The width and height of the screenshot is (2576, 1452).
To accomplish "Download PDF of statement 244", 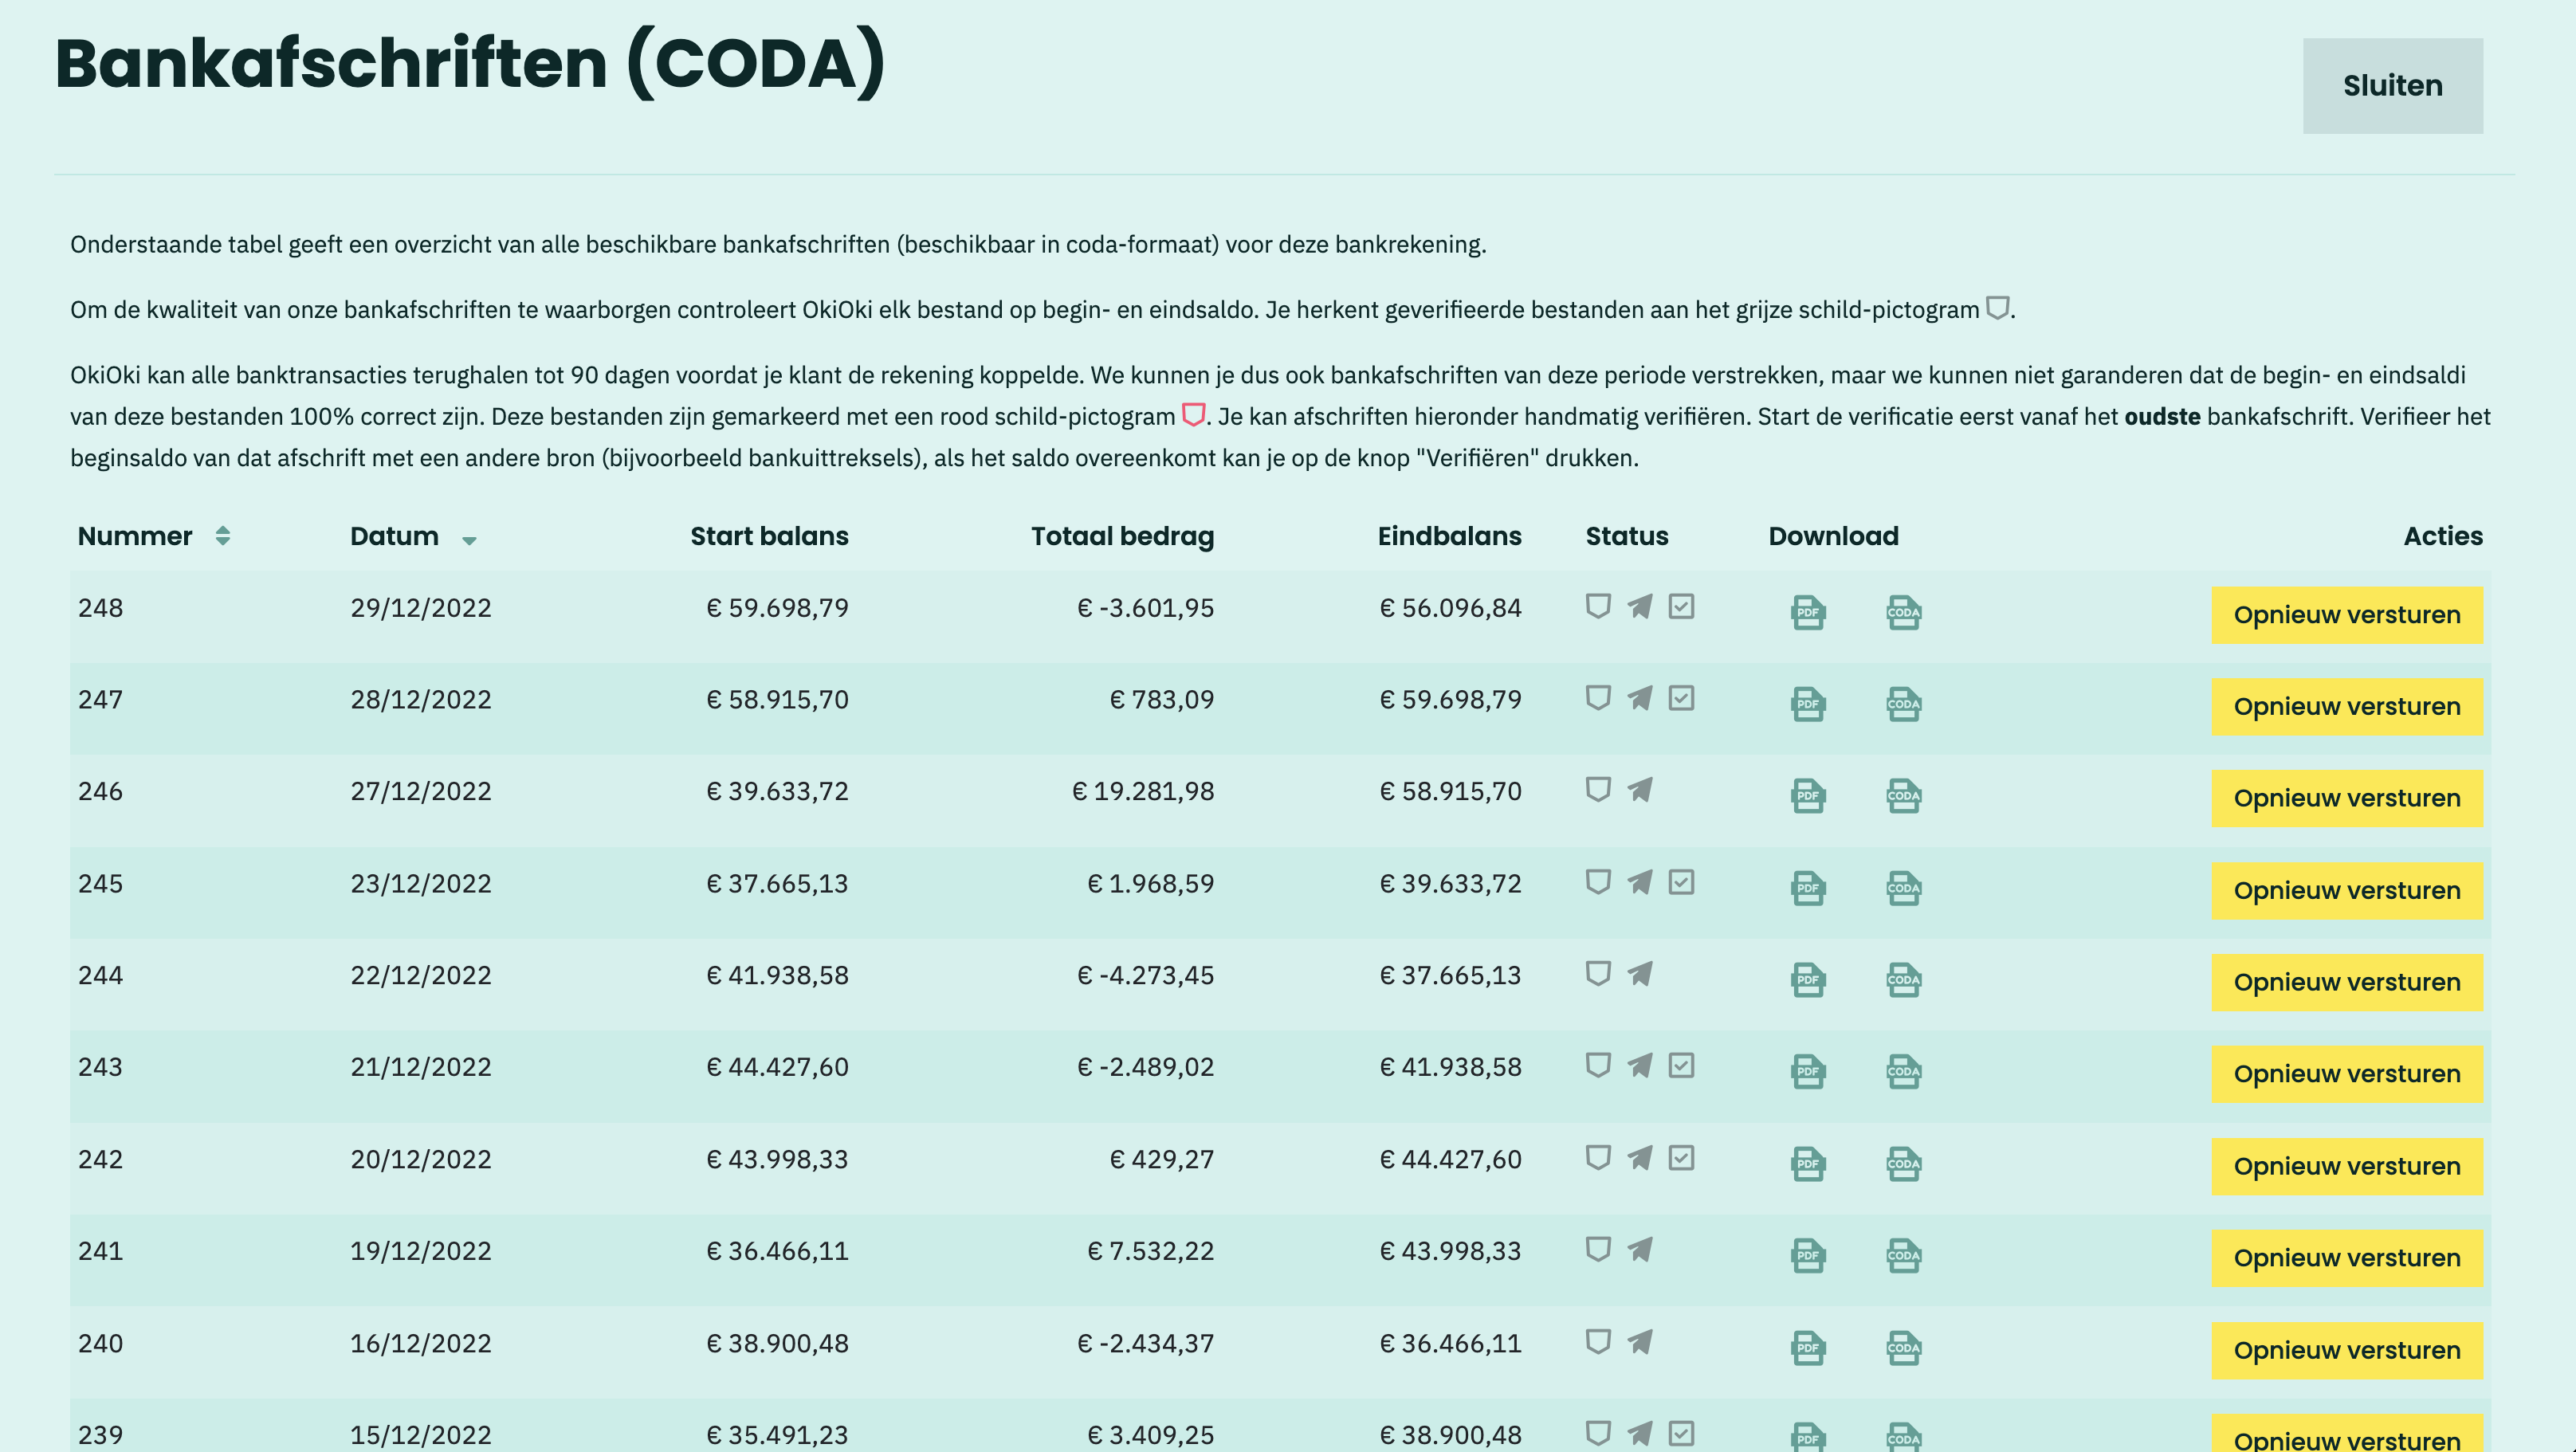I will pyautogui.click(x=1807, y=980).
